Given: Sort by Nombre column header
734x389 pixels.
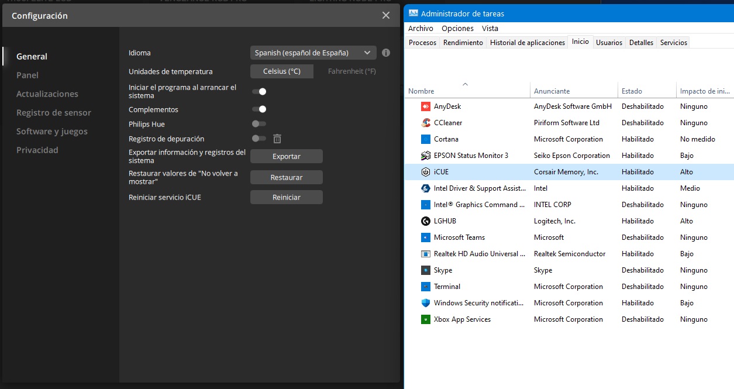Looking at the screenshot, I should pyautogui.click(x=467, y=91).
